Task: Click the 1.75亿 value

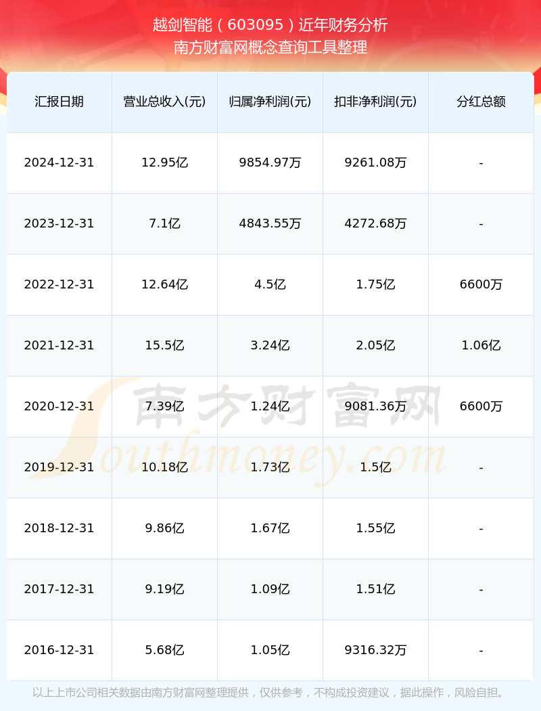Action: pos(376,284)
